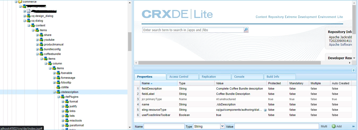
Task: Click the Apache Software link
Action: (x=340, y=44)
